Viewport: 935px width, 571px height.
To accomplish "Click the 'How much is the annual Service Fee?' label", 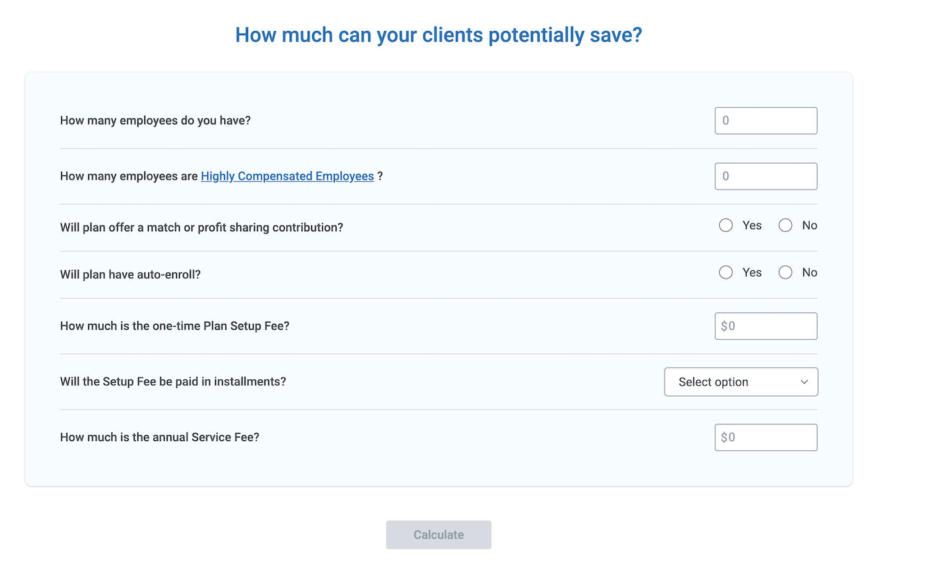I will coord(159,437).
